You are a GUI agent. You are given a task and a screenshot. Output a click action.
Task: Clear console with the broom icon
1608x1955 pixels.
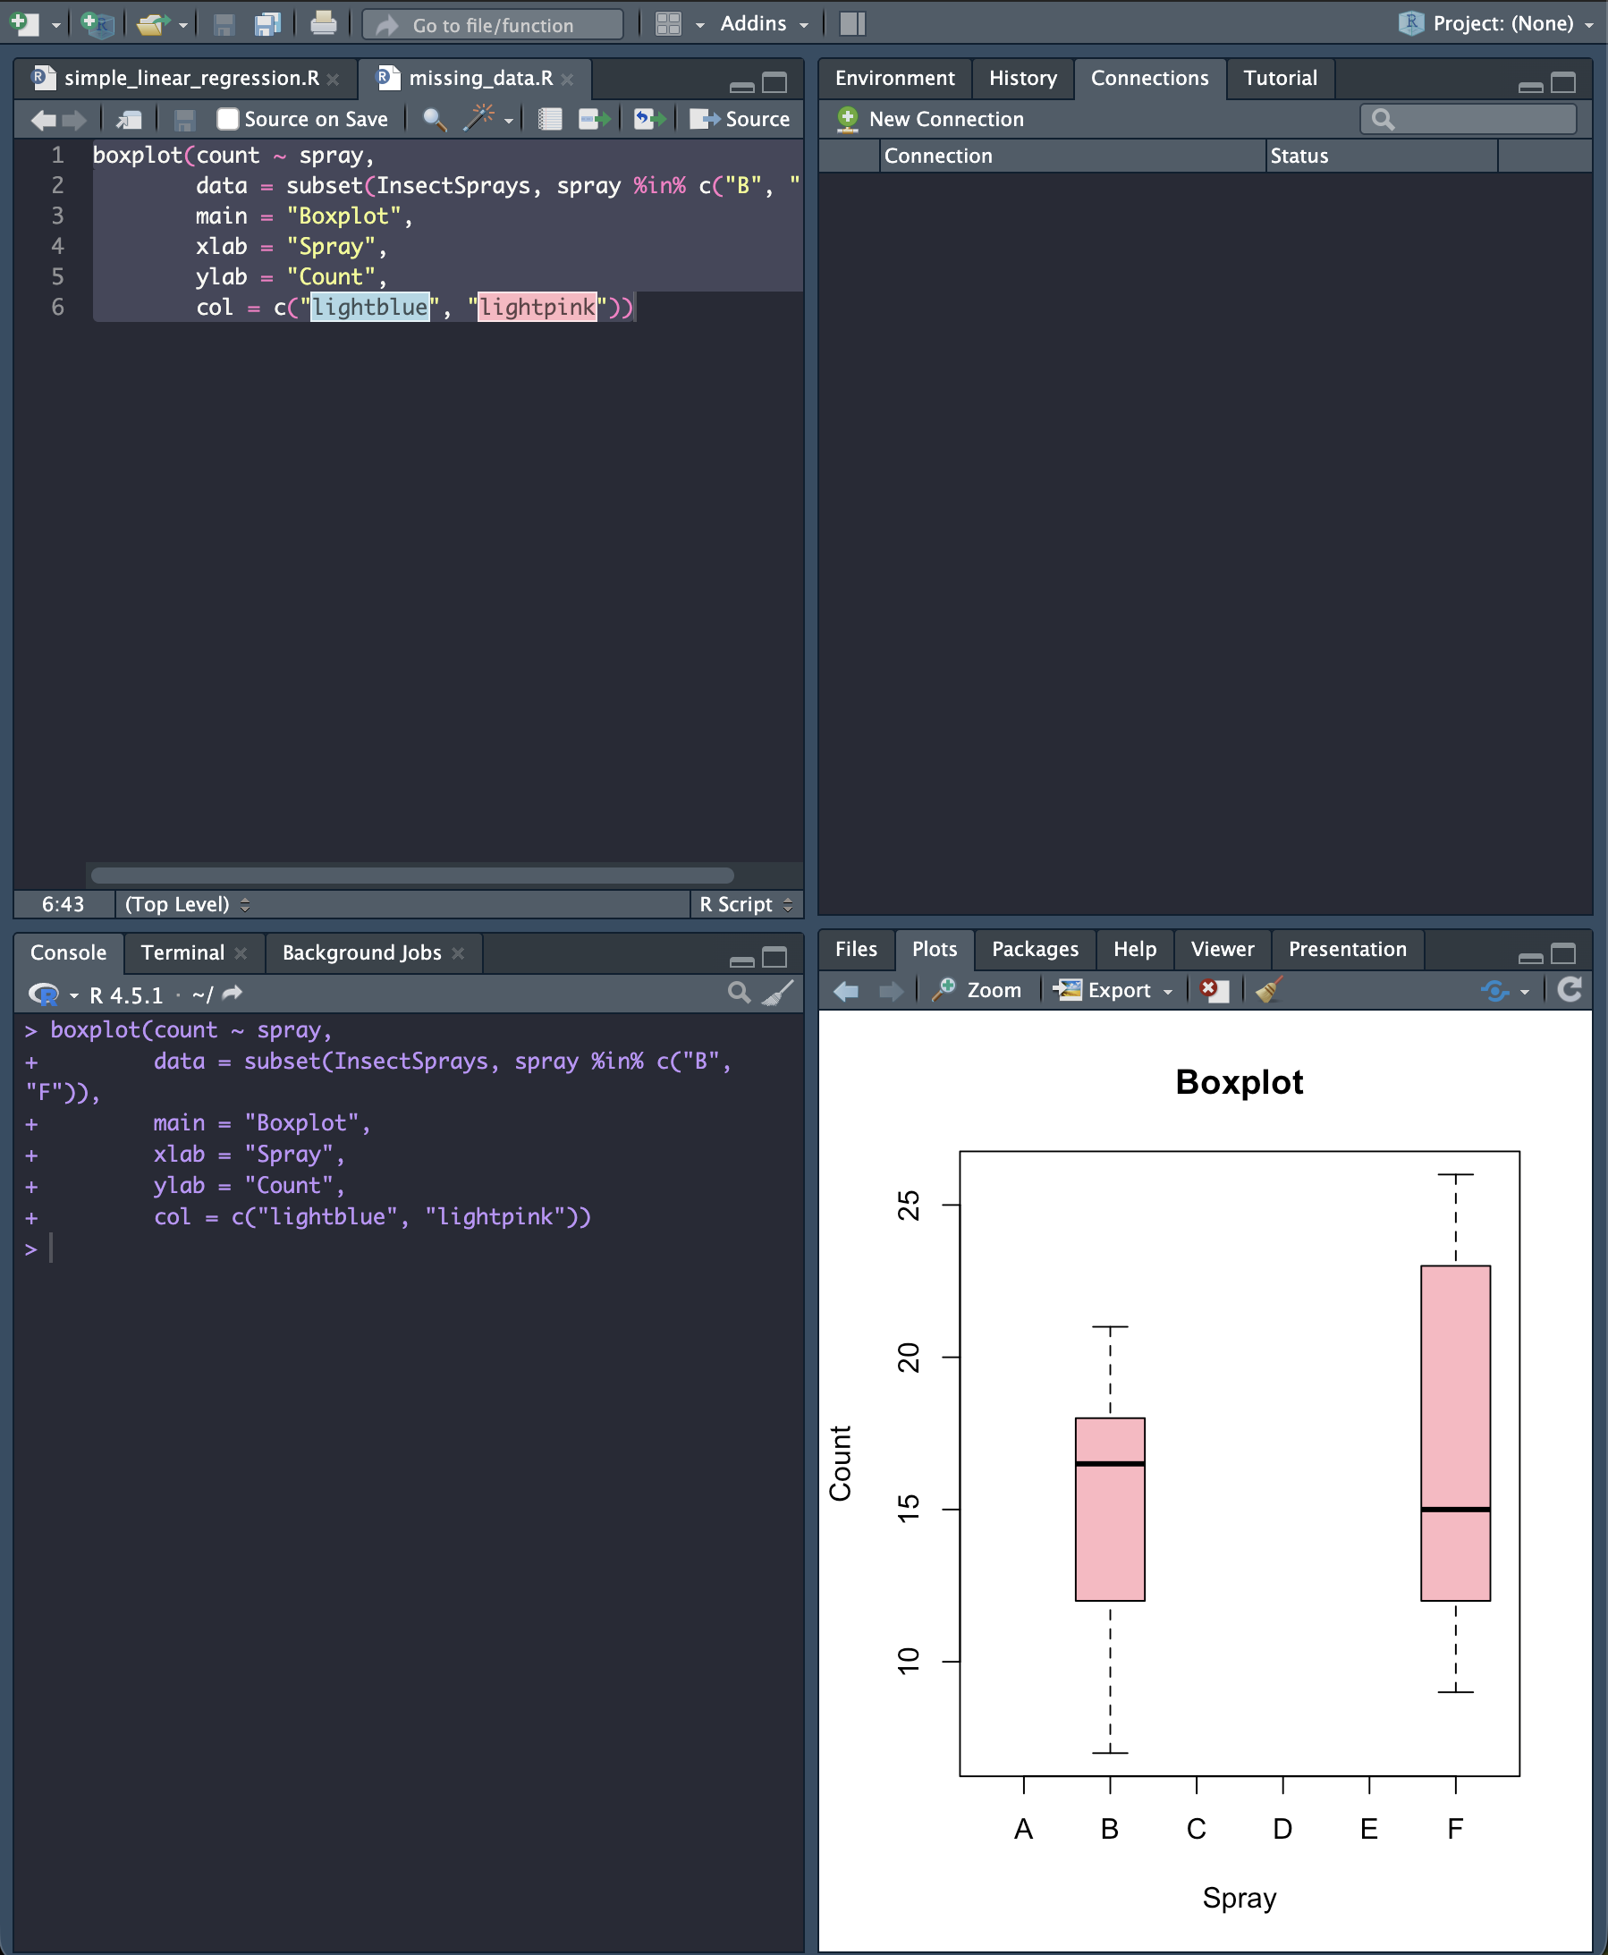pyautogui.click(x=778, y=993)
